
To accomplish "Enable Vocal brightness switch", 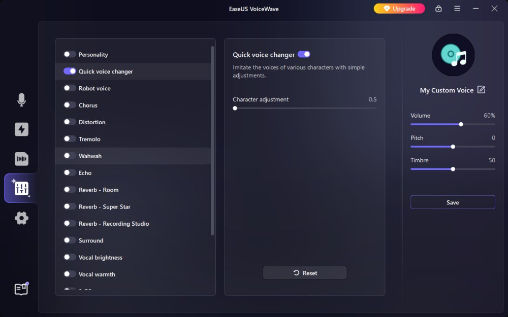I will pos(70,257).
